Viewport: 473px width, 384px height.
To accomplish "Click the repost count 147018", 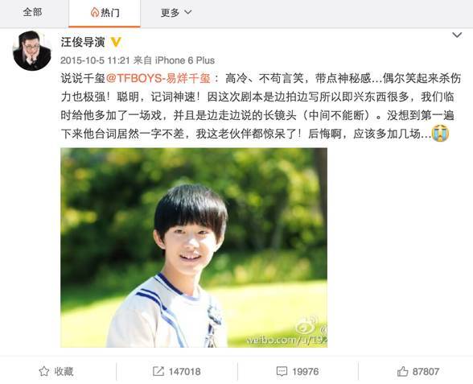I will [x=184, y=371].
